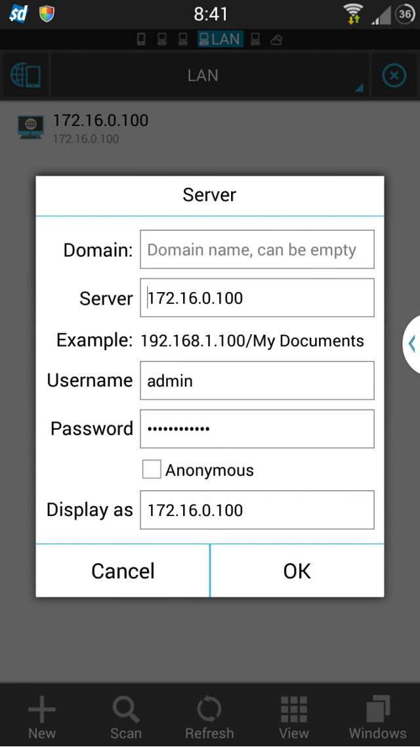Confirm server settings with OK
The width and height of the screenshot is (420, 747).
tap(297, 570)
